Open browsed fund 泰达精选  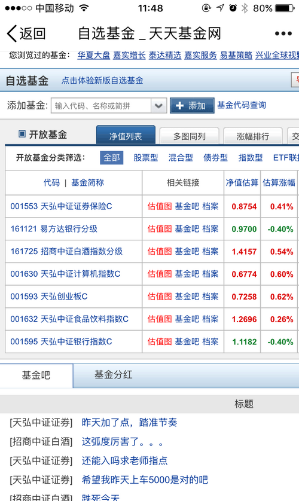(x=165, y=55)
